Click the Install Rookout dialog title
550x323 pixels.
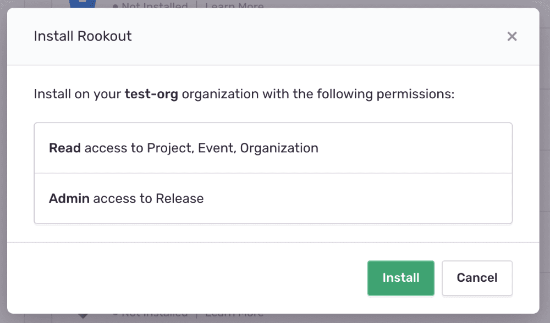coord(82,36)
